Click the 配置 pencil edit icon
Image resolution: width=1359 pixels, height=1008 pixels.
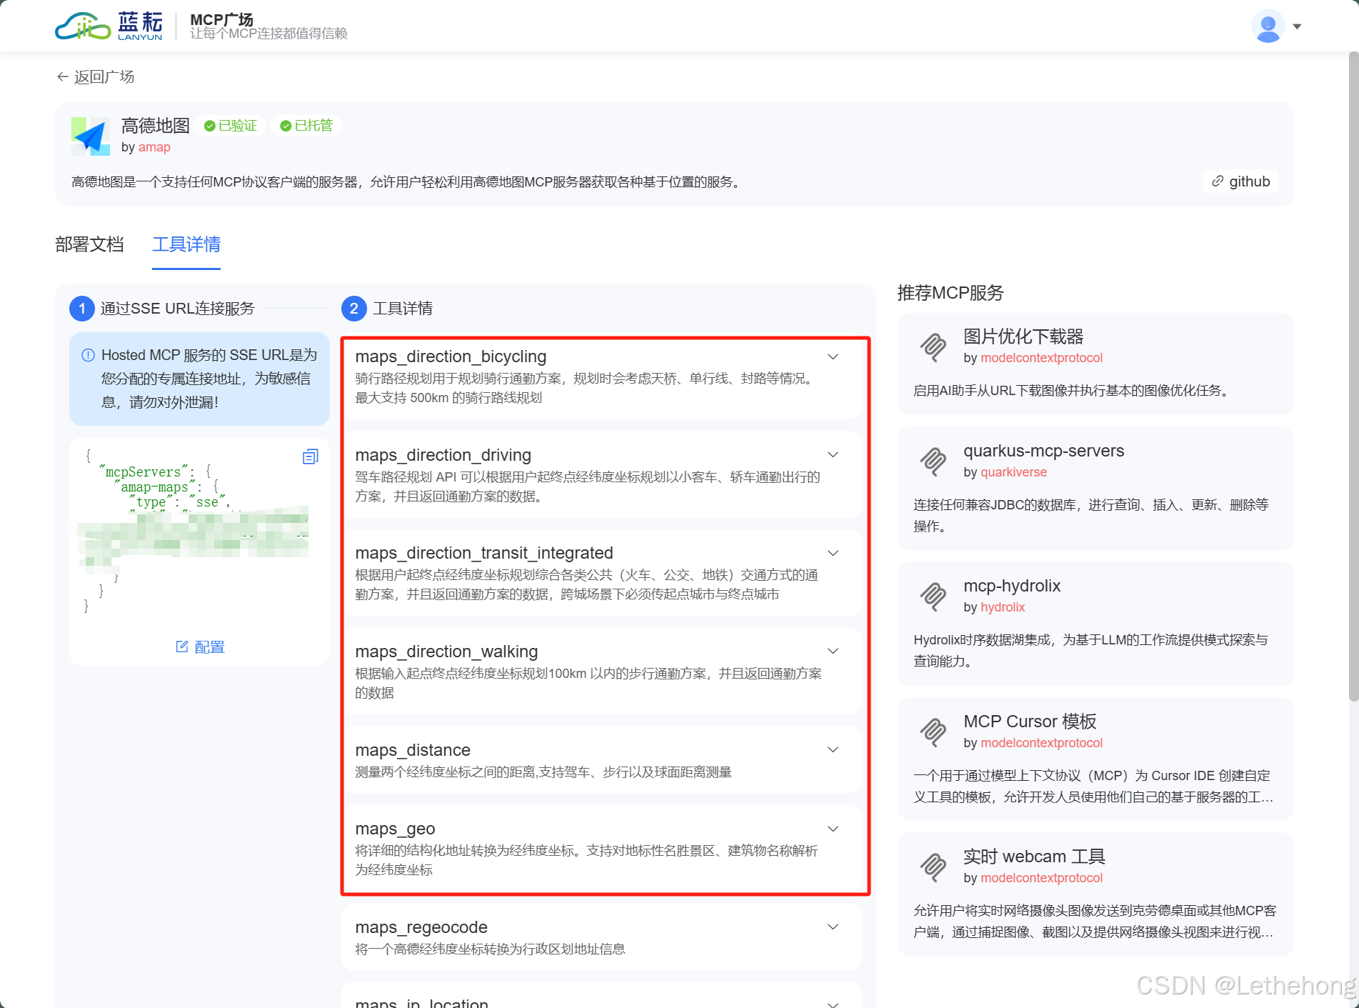[182, 647]
